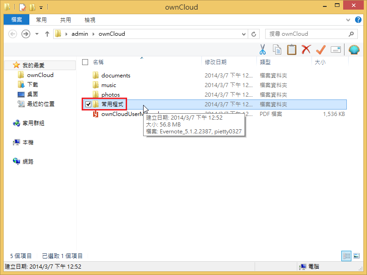Image resolution: width=367 pixels, height=275 pixels.
Task: Click the refresh button beside address bar
Action: [254, 34]
